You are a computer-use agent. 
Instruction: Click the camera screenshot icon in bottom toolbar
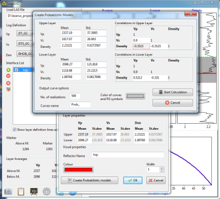[x=8, y=192]
